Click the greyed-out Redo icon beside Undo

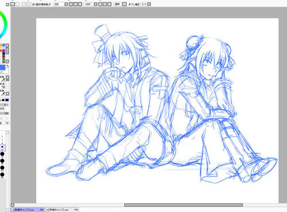click(18, 4)
